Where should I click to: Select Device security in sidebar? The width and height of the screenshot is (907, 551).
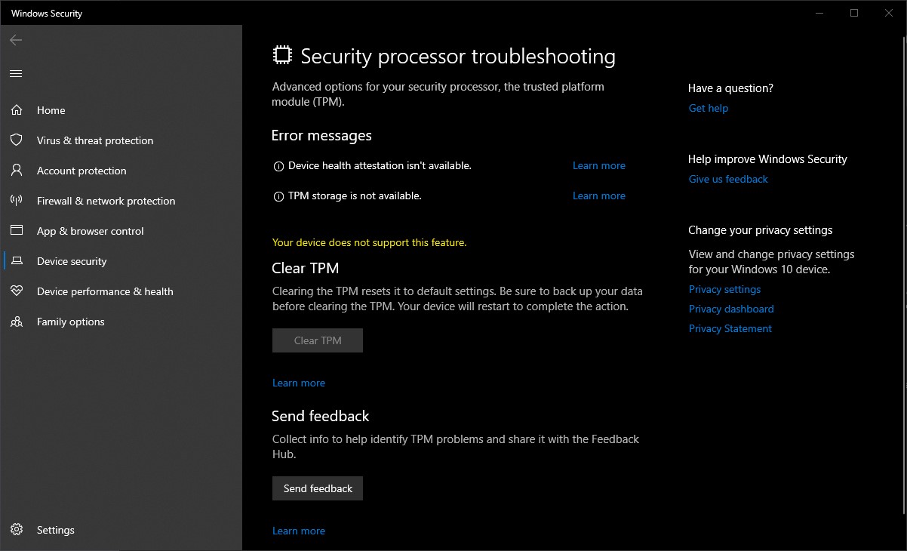point(121,261)
